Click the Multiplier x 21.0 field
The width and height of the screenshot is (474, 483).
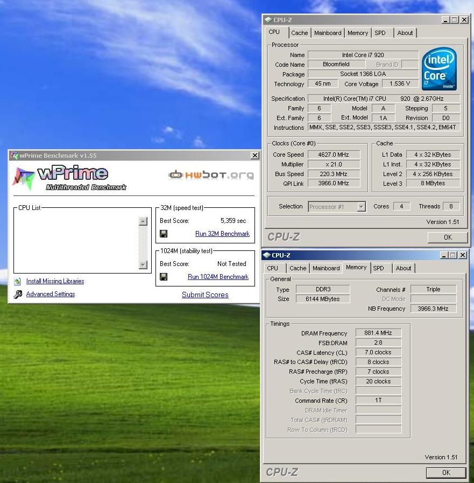tap(334, 164)
